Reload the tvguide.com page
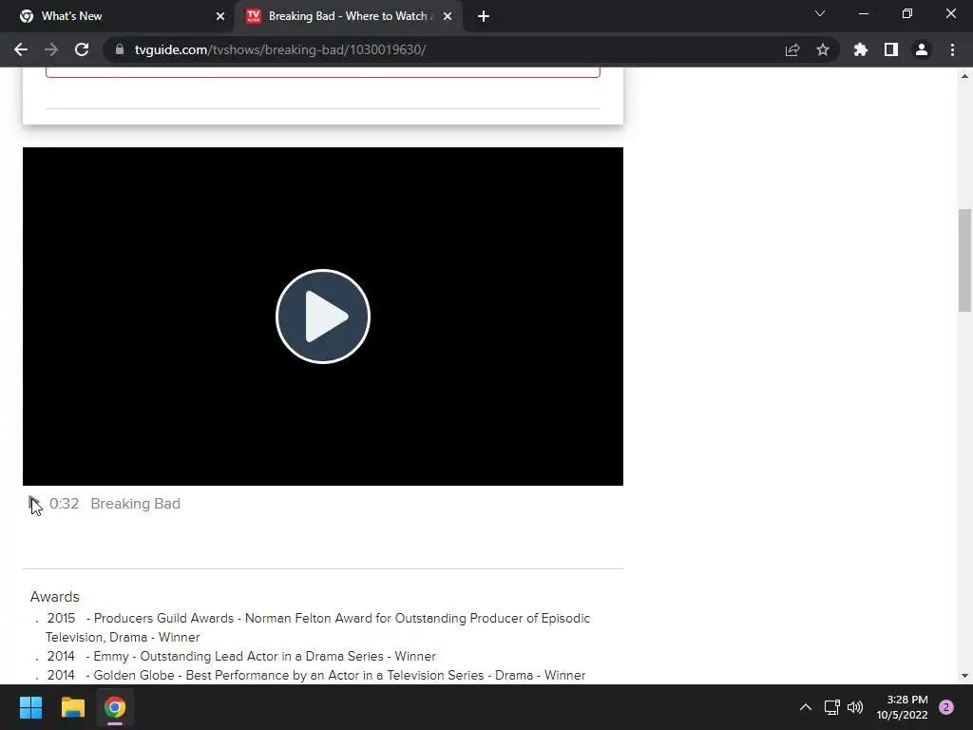The image size is (973, 730). point(82,49)
